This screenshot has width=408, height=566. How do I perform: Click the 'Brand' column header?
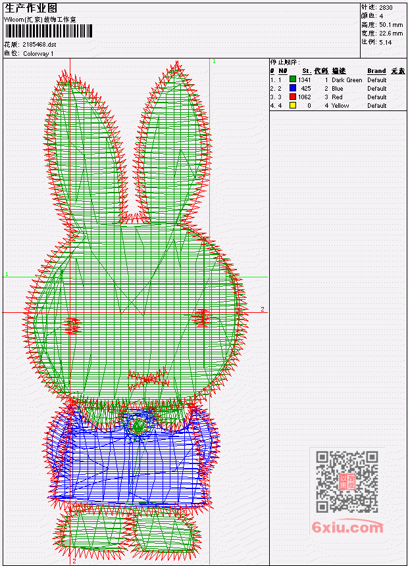pos(376,71)
